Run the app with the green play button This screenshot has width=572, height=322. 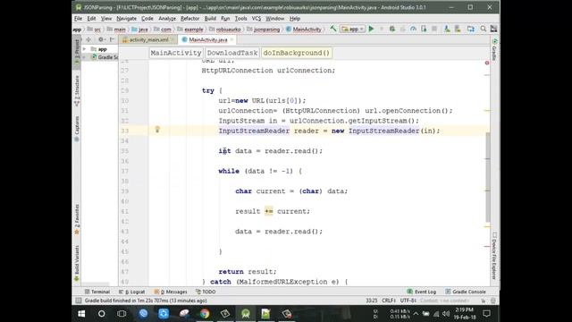[x=371, y=29]
